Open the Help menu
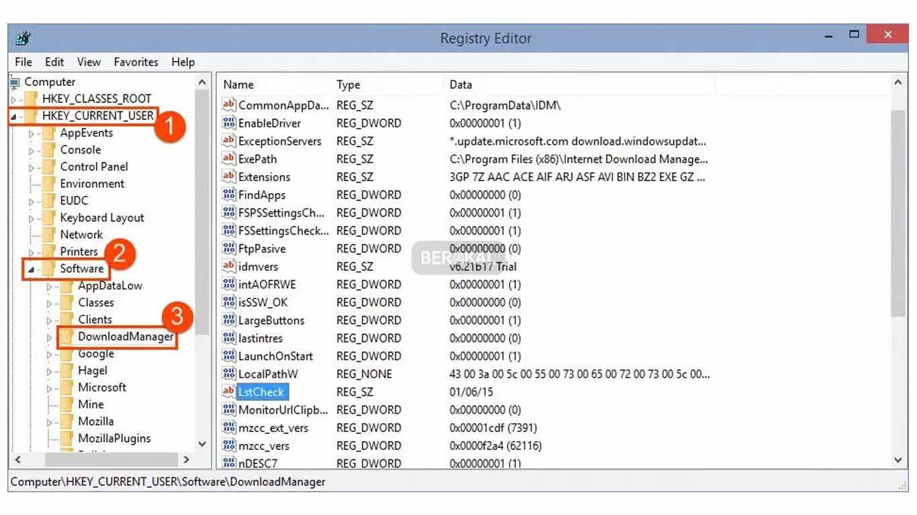This screenshot has height=515, width=917. click(183, 62)
